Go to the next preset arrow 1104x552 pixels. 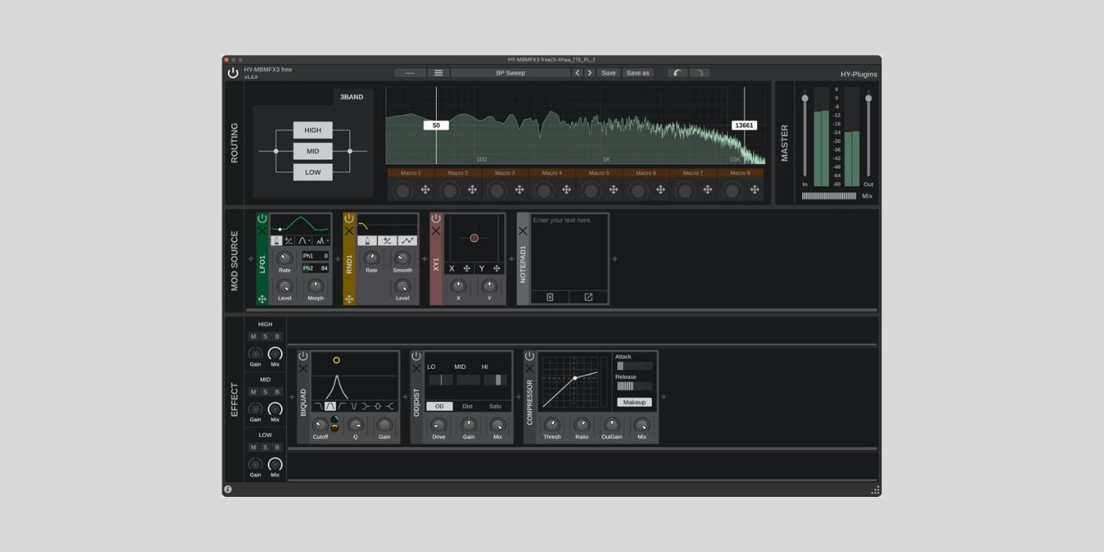click(590, 73)
